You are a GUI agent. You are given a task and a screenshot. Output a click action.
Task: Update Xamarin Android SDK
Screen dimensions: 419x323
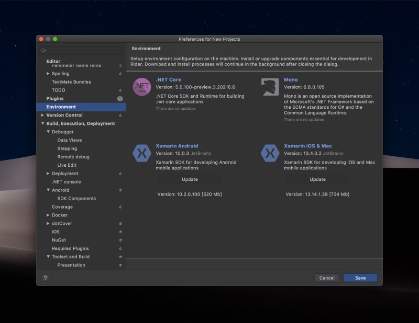(x=190, y=179)
